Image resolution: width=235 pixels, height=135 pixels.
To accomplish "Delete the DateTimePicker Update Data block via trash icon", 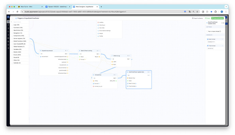I will pyautogui.click(x=224, y=23).
